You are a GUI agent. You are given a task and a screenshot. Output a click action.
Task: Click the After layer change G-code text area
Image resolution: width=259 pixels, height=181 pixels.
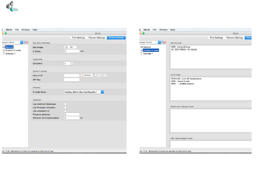(211, 144)
